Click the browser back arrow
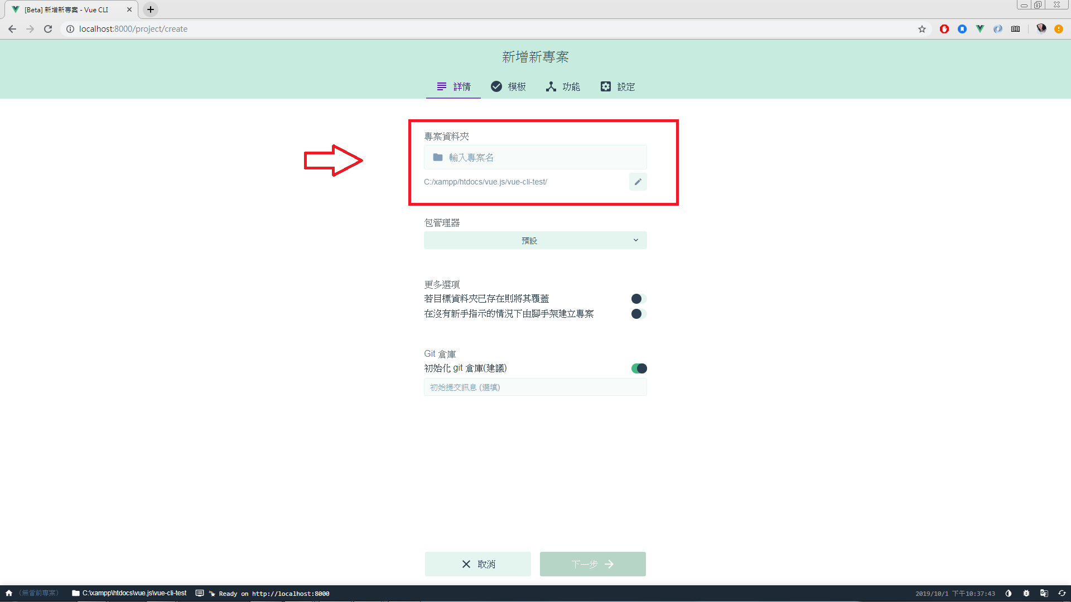The image size is (1071, 602). click(x=12, y=29)
